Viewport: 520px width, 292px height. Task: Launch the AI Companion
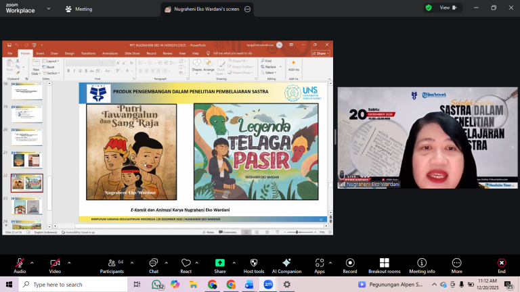pyautogui.click(x=286, y=263)
